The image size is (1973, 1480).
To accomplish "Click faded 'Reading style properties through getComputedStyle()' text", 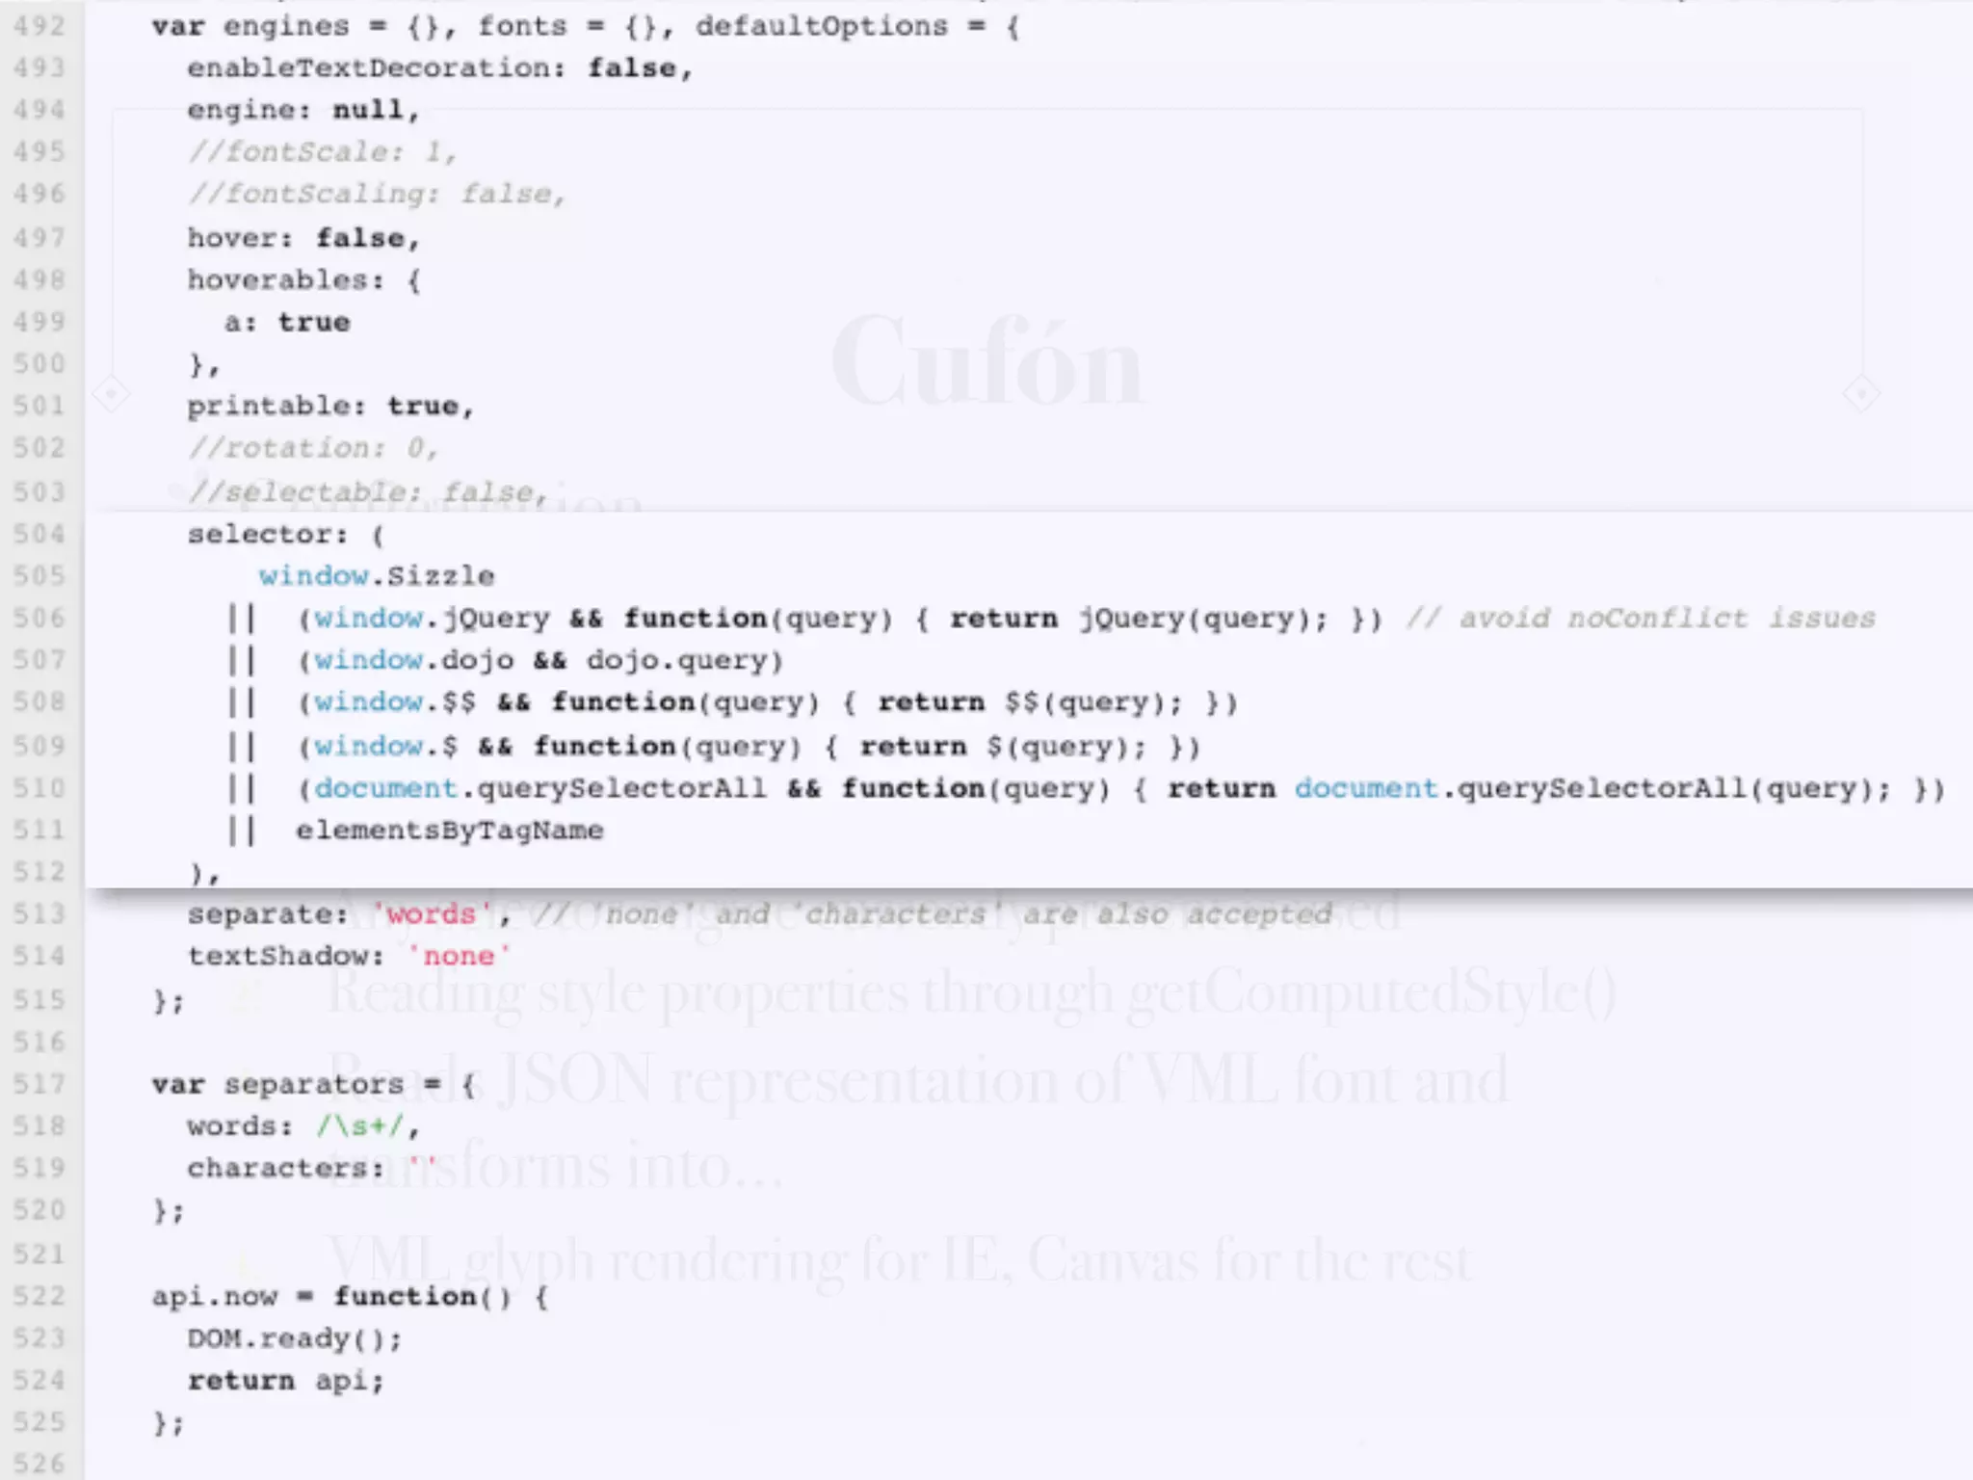I will coord(971,994).
